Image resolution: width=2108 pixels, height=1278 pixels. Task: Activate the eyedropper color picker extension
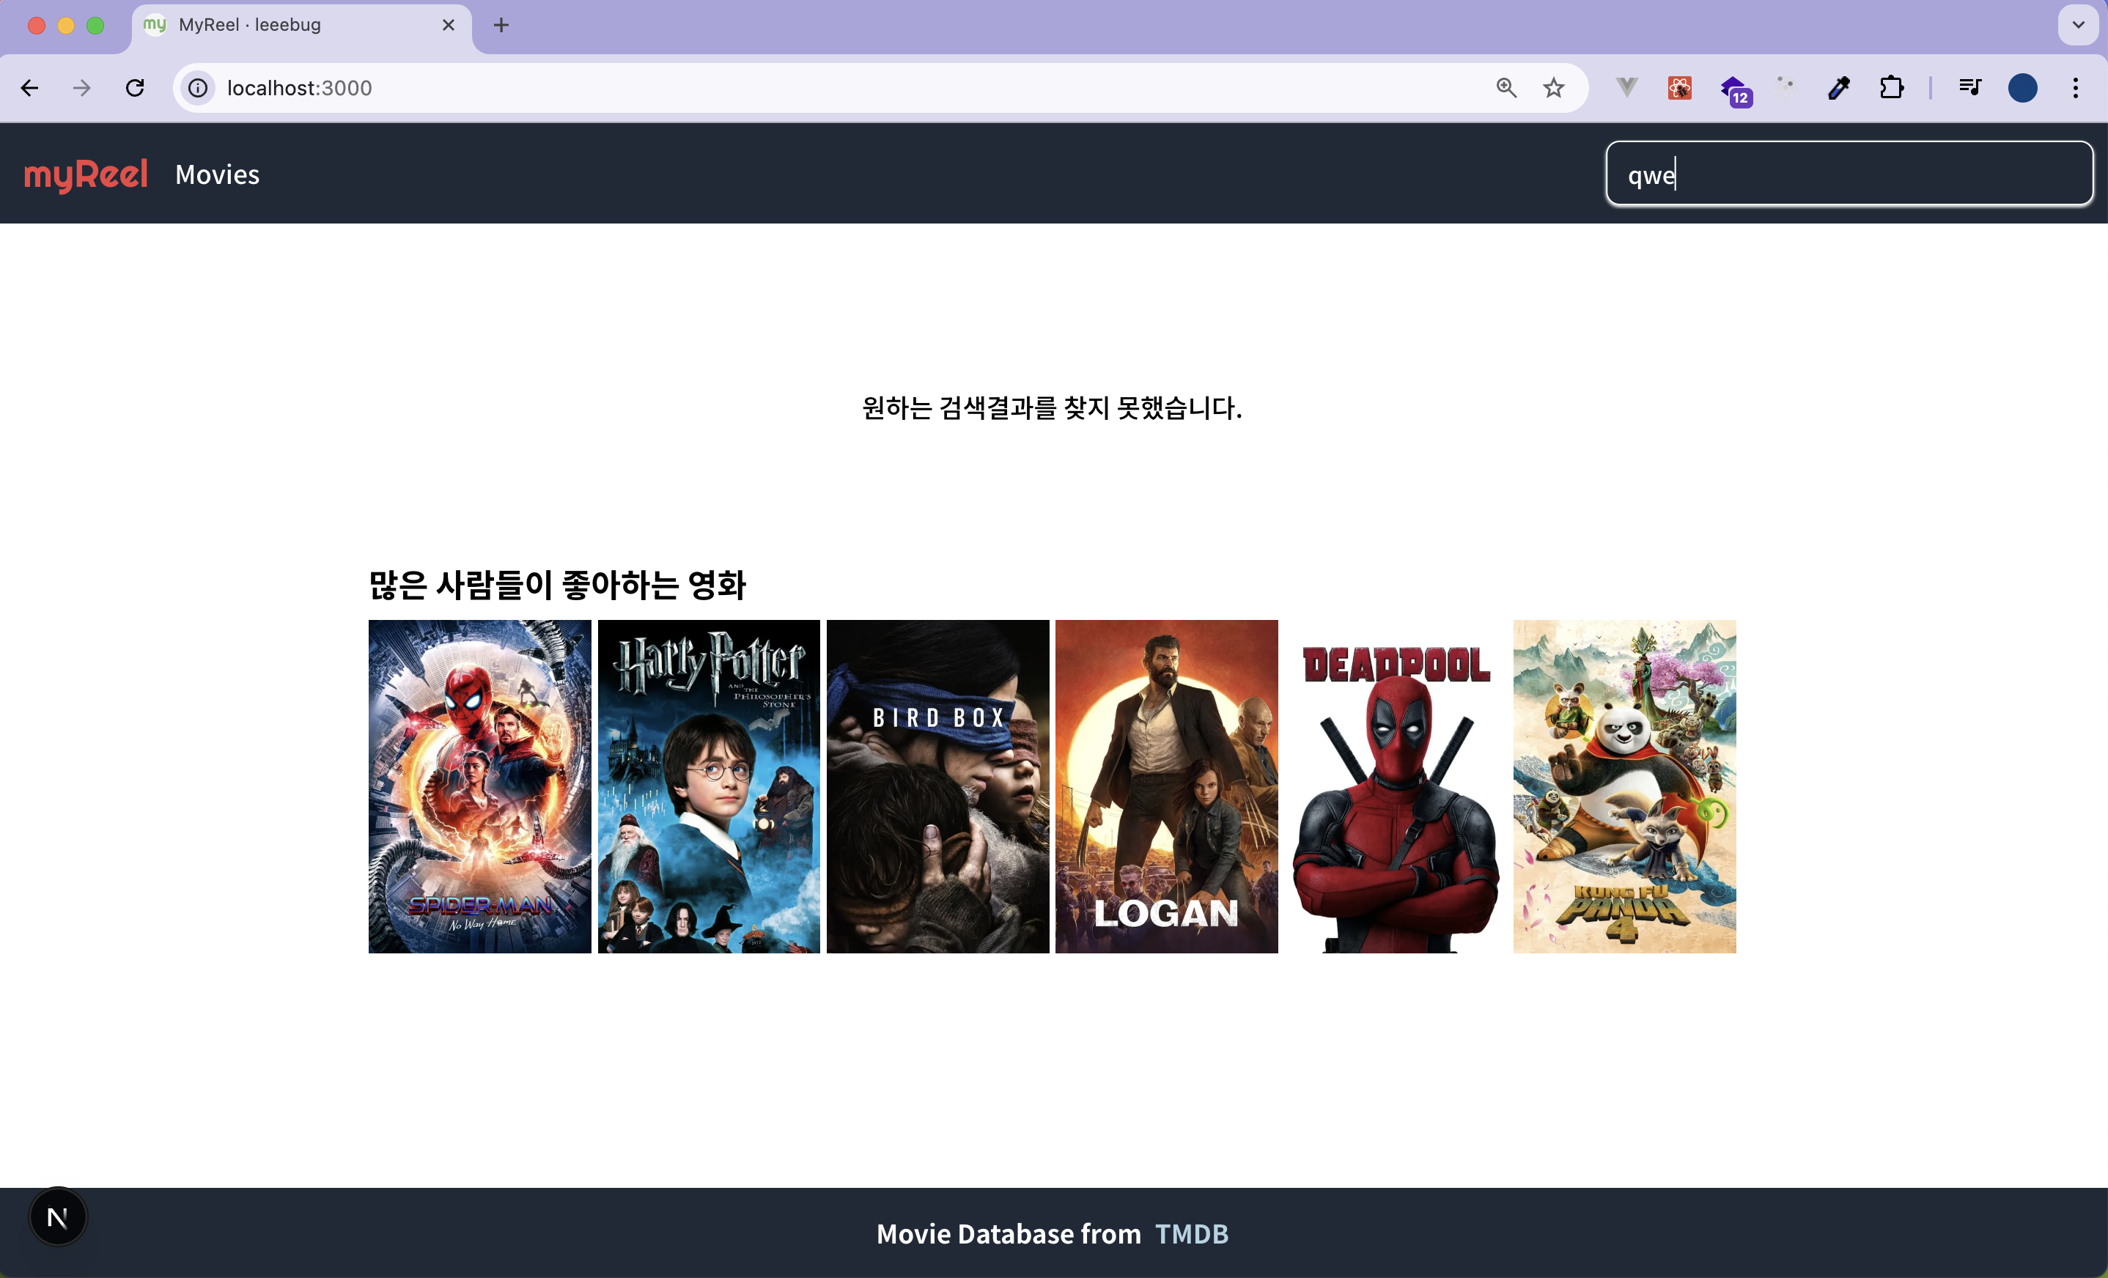click(x=1838, y=88)
